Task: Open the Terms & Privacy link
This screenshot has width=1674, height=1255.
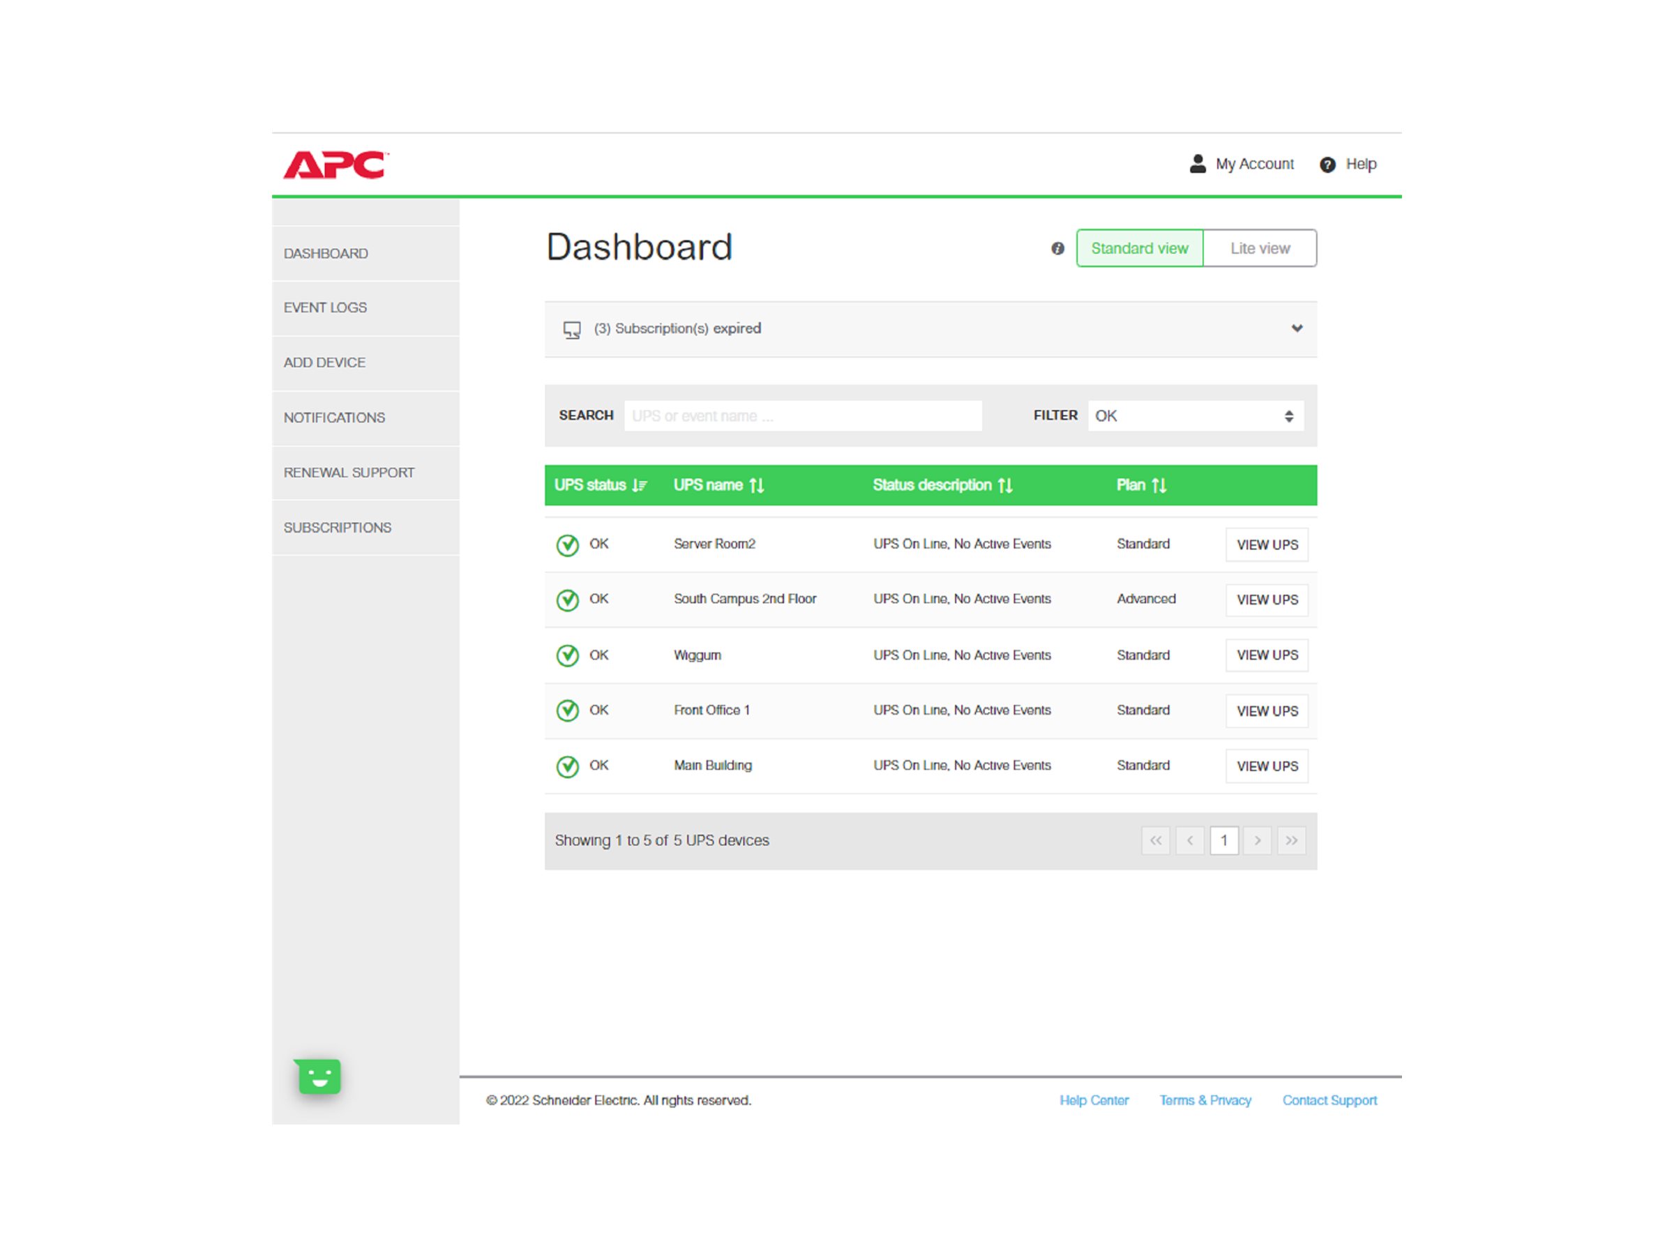Action: [1205, 1100]
